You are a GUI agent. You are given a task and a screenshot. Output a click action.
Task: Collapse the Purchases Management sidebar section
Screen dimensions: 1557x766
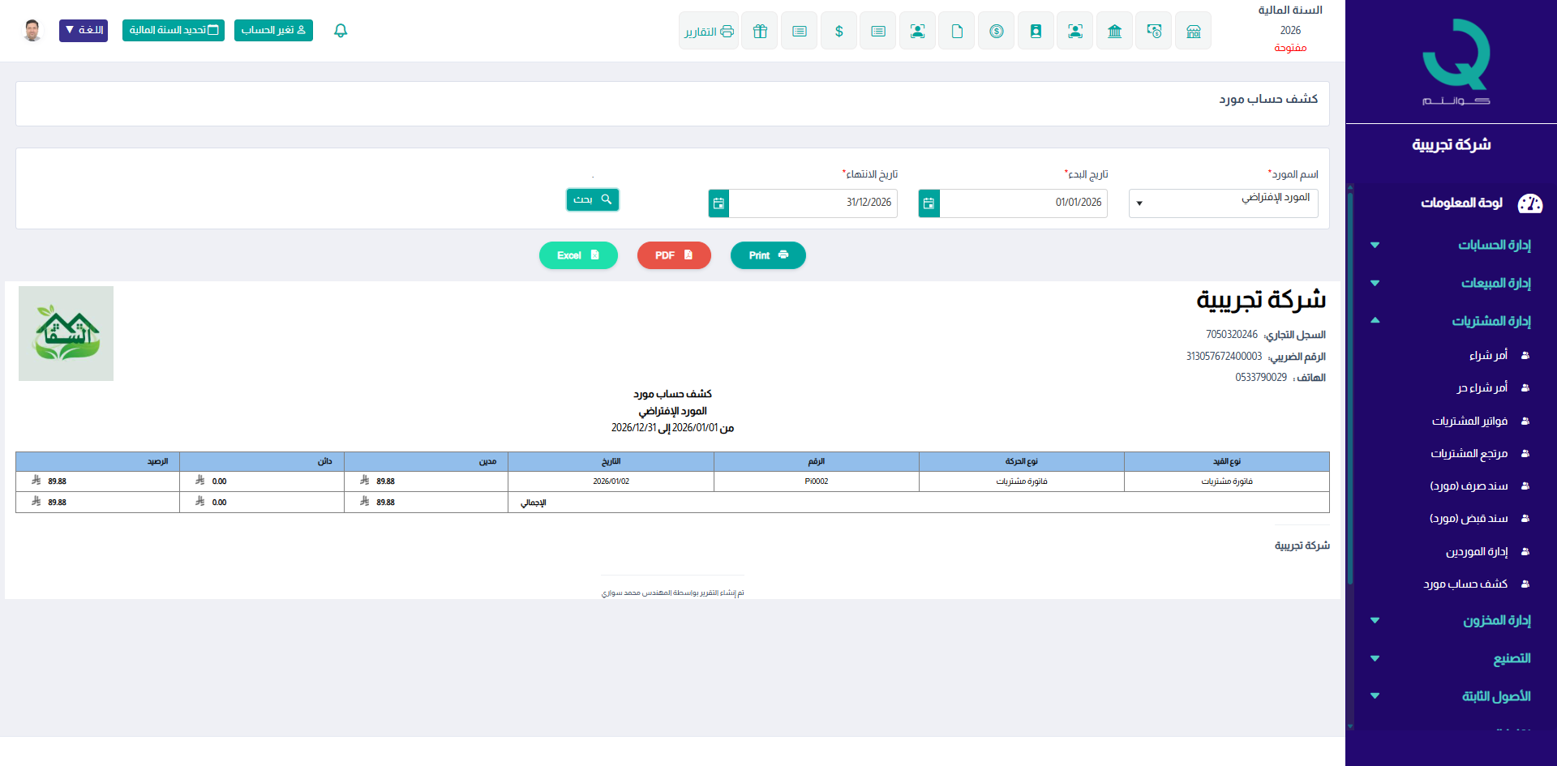(1491, 321)
